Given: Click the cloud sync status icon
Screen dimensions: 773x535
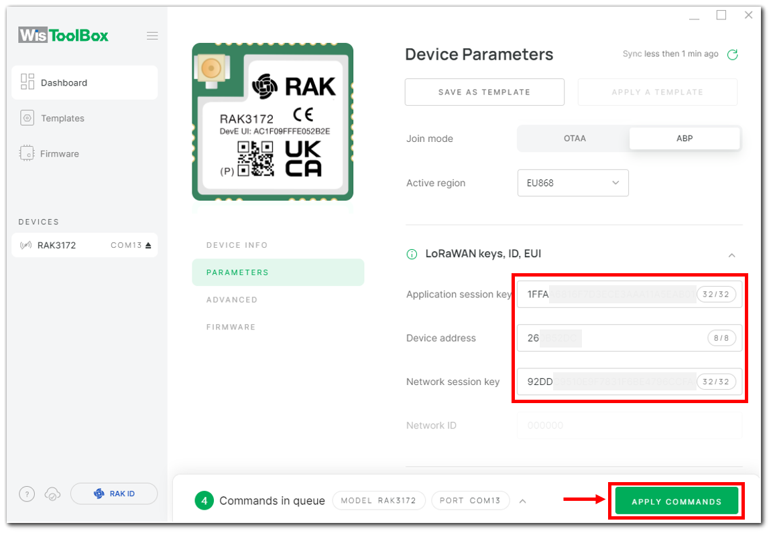Looking at the screenshot, I should tap(53, 493).
